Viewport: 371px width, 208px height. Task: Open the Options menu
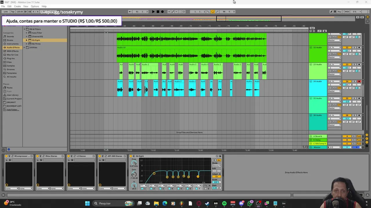[35, 6]
